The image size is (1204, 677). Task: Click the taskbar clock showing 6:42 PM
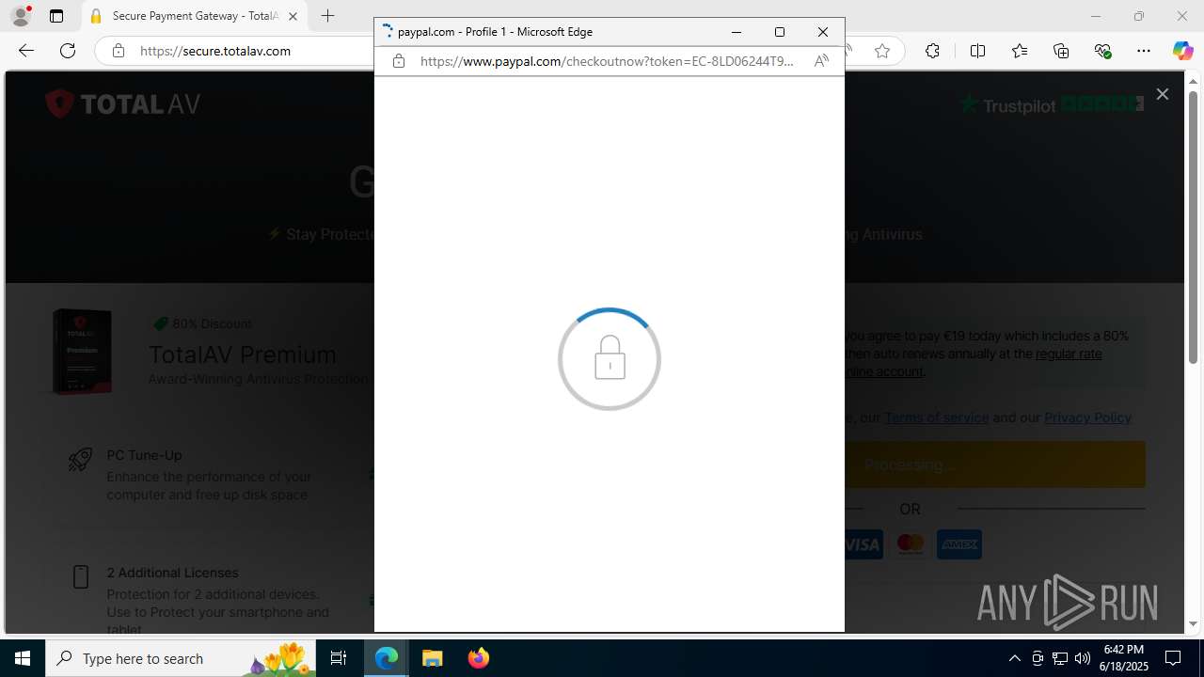[x=1125, y=658]
